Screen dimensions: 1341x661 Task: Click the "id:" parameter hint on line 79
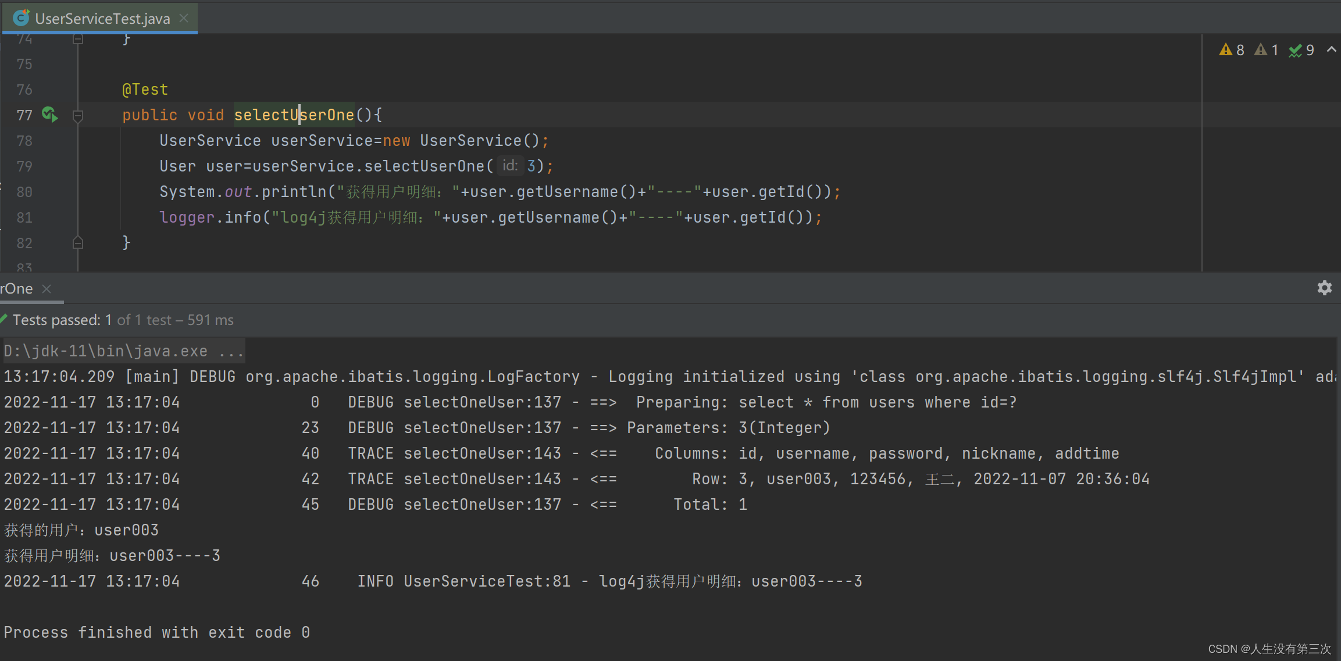[x=509, y=166]
